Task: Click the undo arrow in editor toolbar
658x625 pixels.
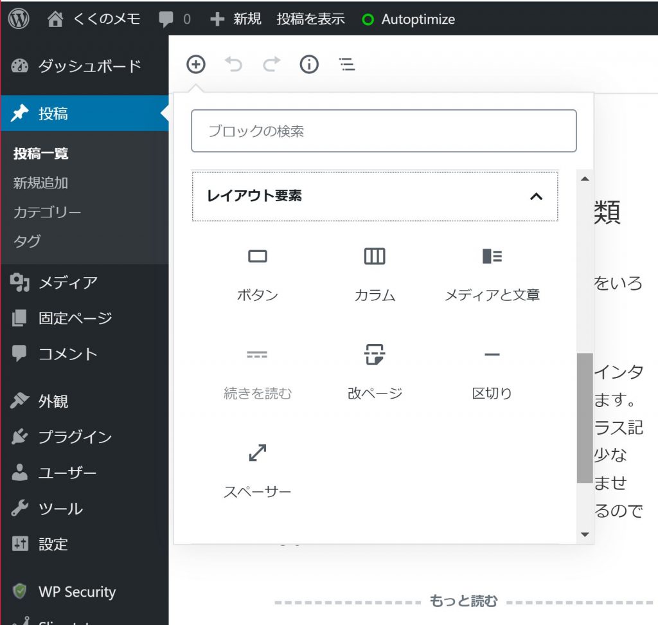Action: point(233,64)
